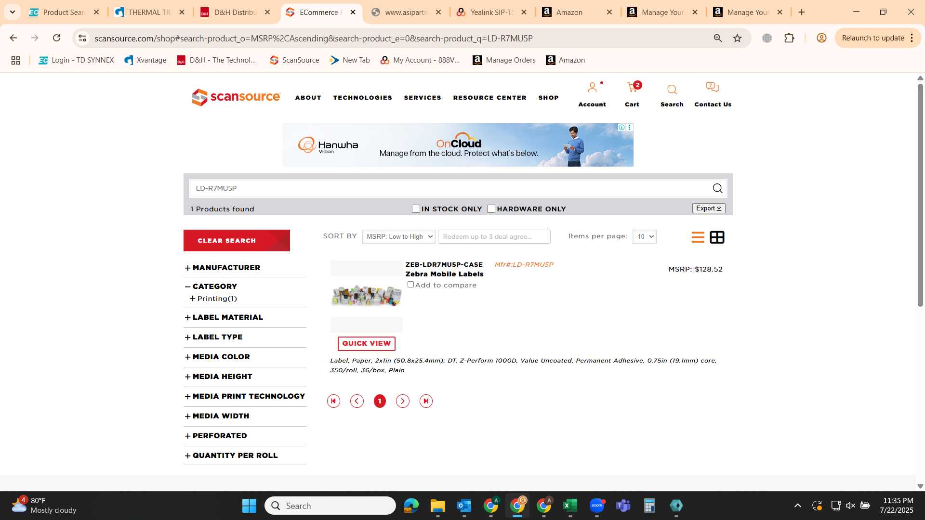Image resolution: width=925 pixels, height=520 pixels.
Task: Switch to the D&H Distributing tab
Action: (x=236, y=12)
